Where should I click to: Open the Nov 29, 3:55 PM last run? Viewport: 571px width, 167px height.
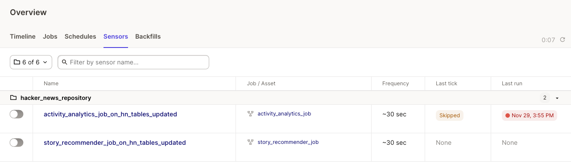pyautogui.click(x=529, y=115)
